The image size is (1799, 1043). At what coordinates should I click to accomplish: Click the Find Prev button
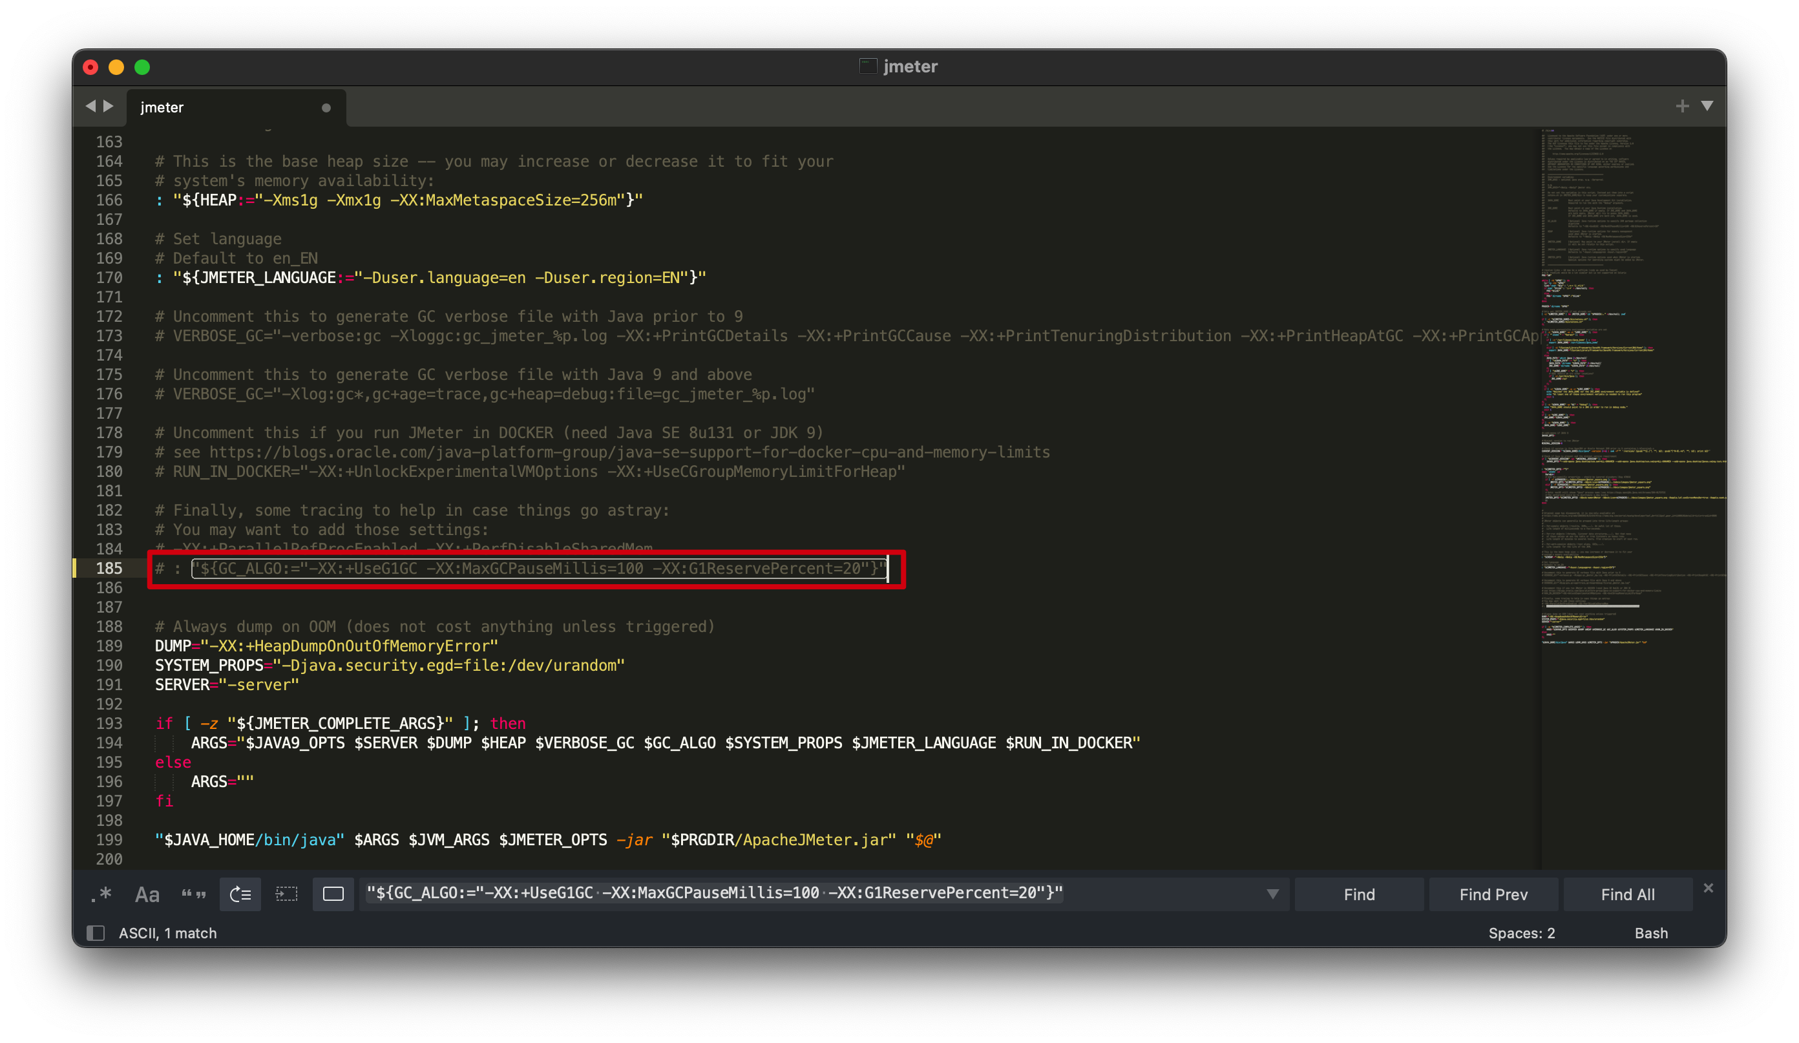coord(1493,894)
